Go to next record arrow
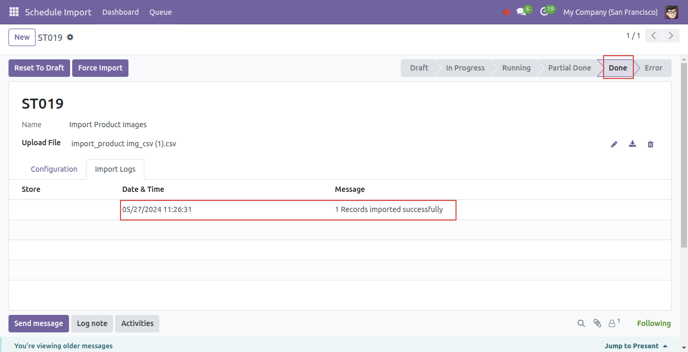This screenshot has height=352, width=688. [x=672, y=36]
